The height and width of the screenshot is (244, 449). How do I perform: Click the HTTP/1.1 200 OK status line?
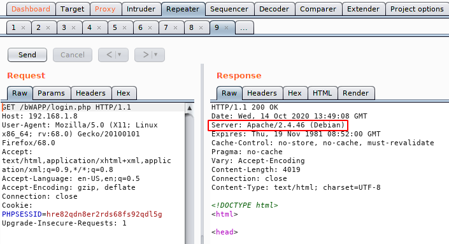245,107
